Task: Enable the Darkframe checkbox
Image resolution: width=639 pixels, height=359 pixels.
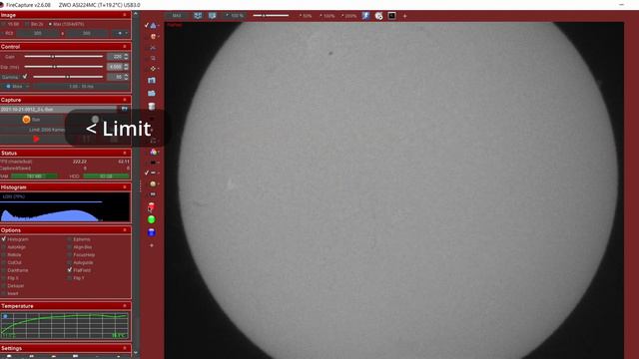Action: coord(4,270)
